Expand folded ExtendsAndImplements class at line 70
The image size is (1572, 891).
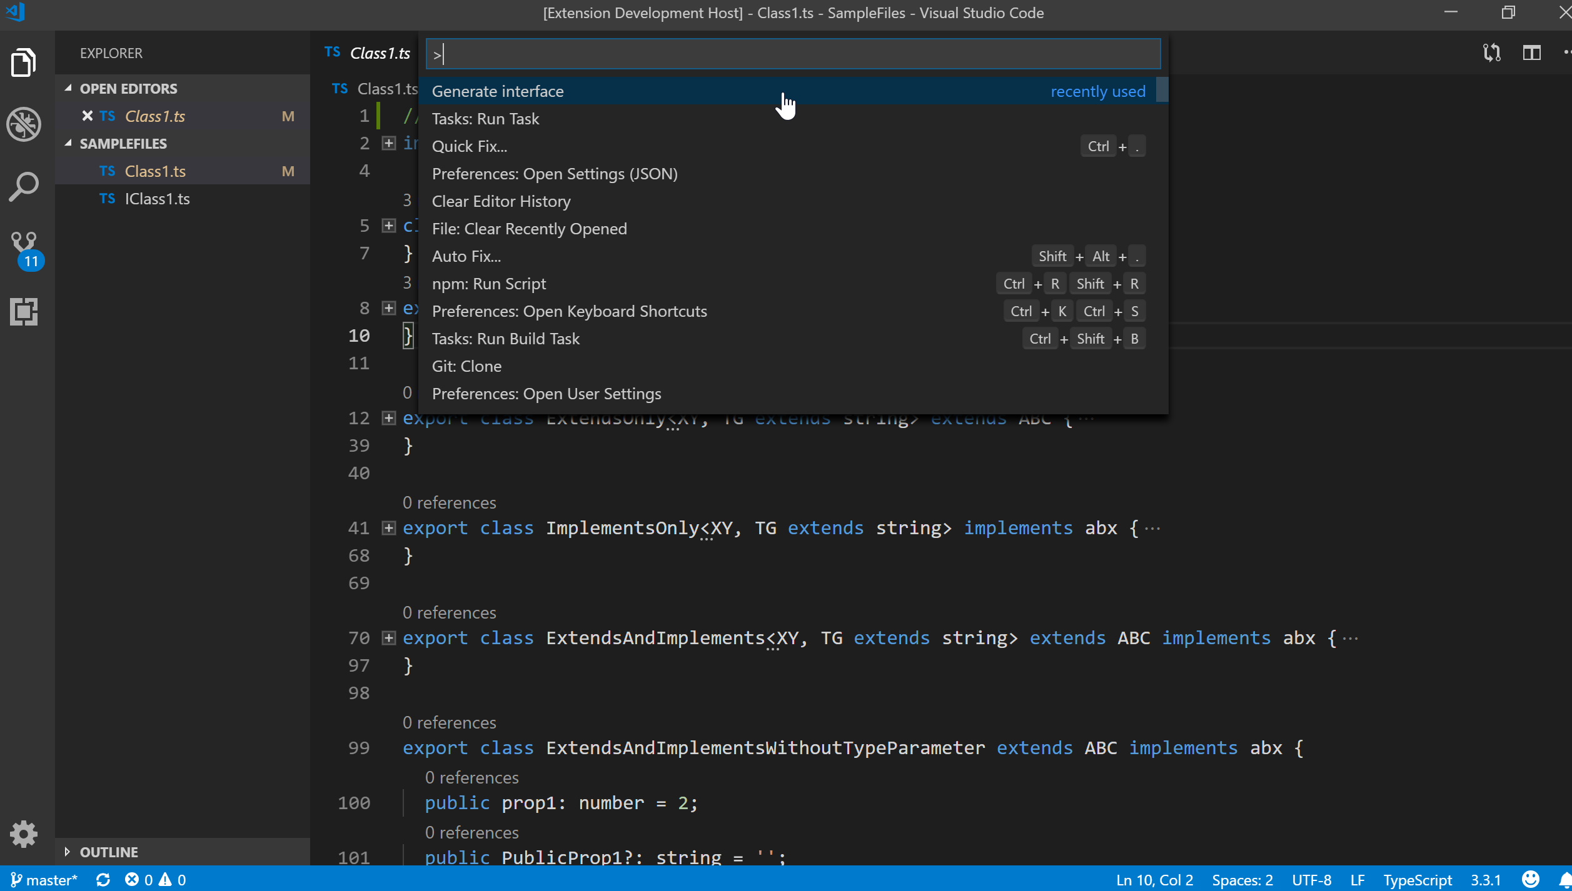389,638
